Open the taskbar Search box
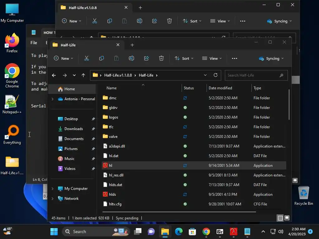 96,232
